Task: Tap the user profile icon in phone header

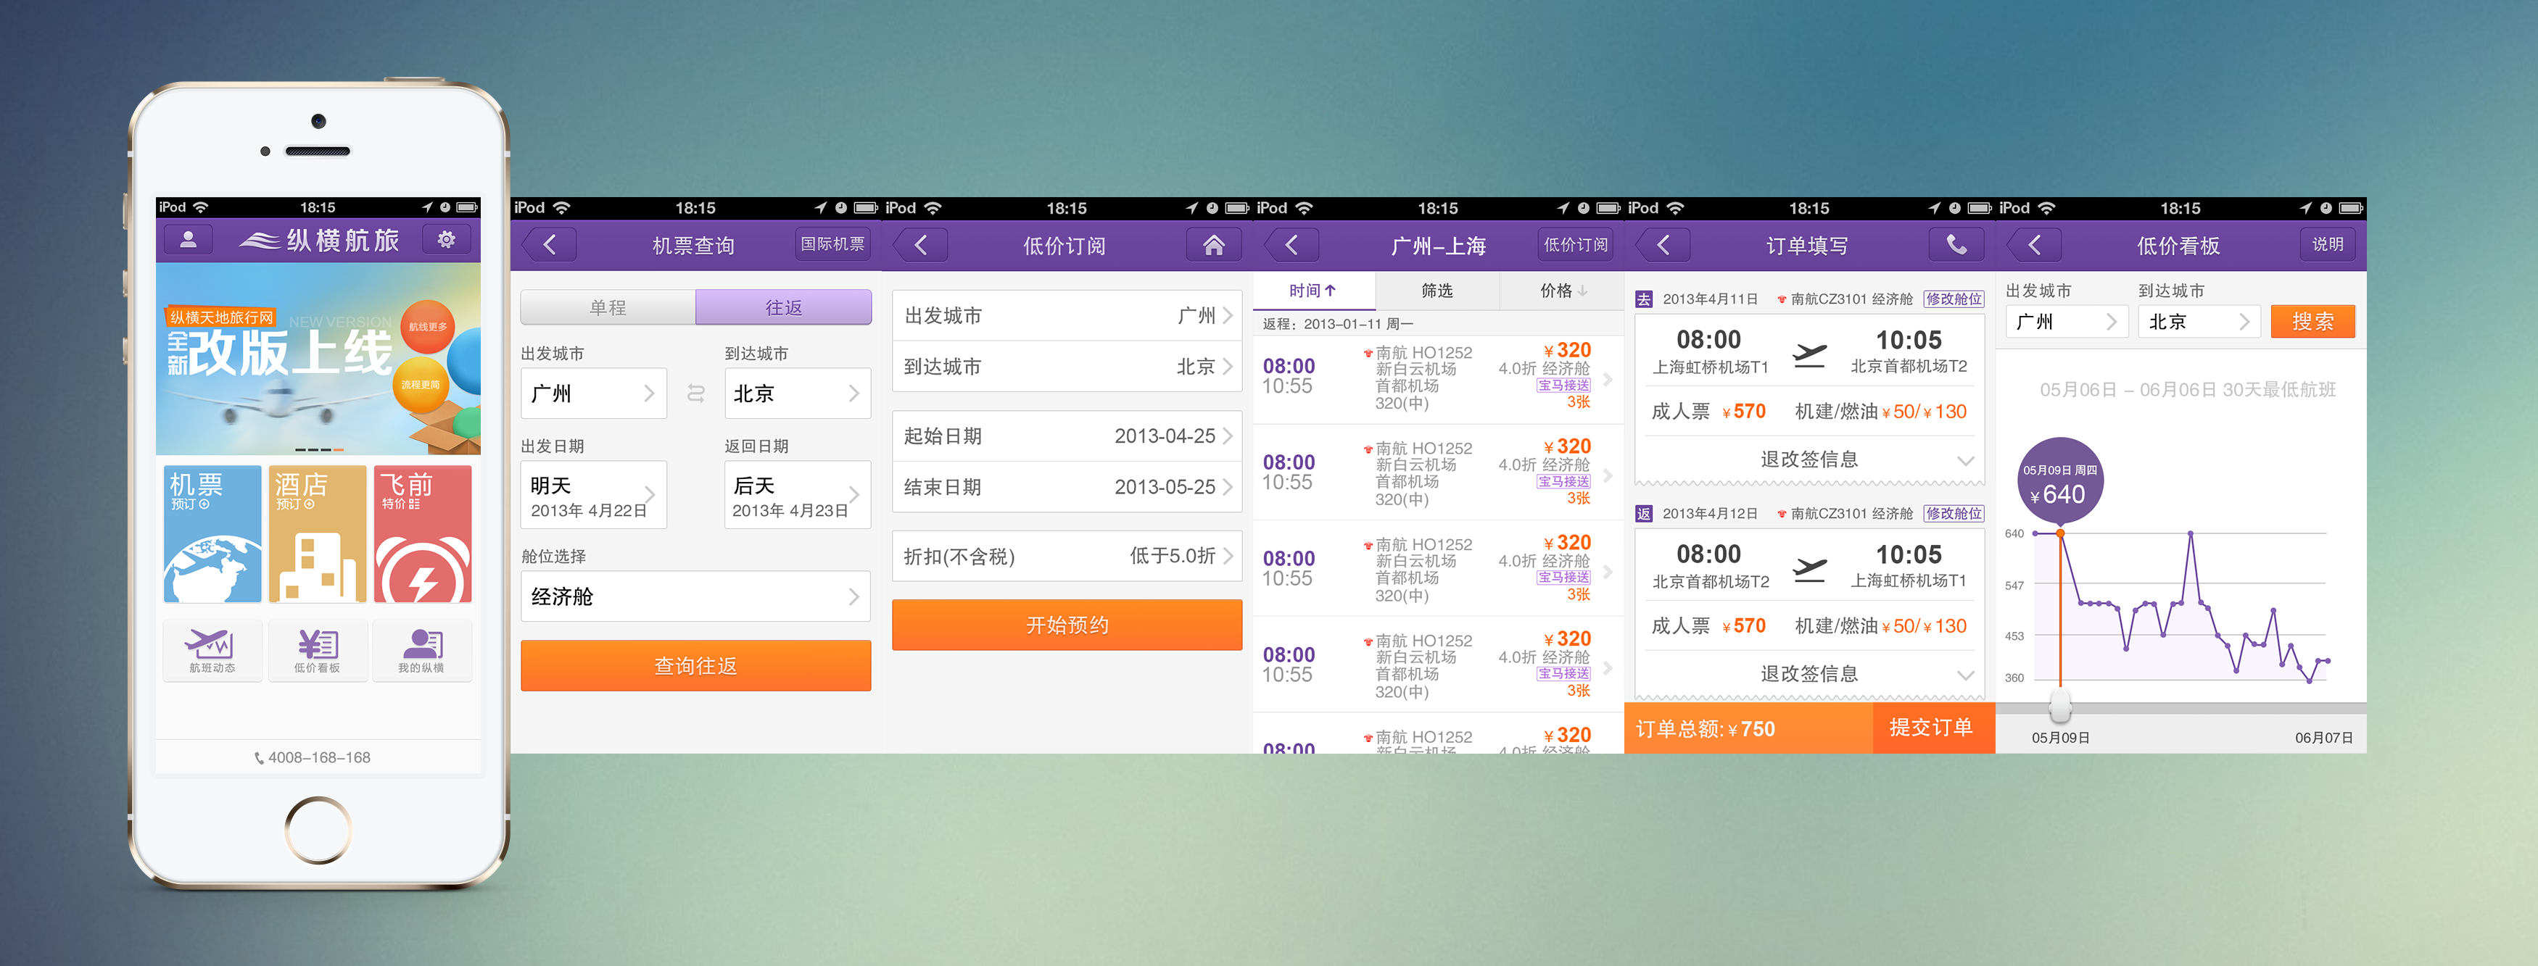Action: coord(189,239)
